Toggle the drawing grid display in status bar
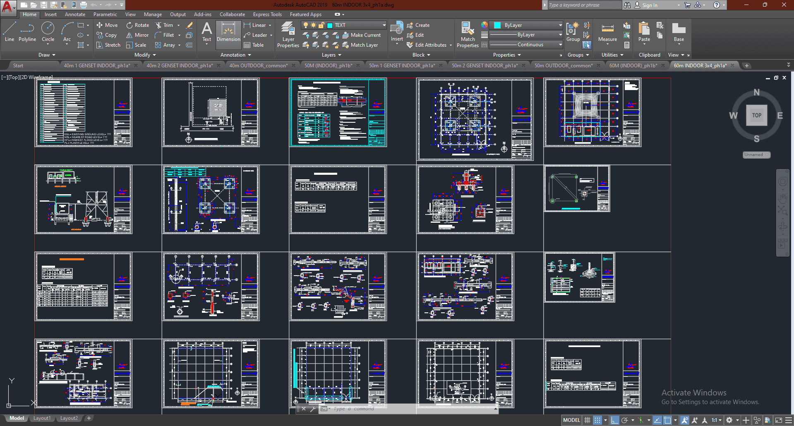This screenshot has width=794, height=426. tap(587, 420)
